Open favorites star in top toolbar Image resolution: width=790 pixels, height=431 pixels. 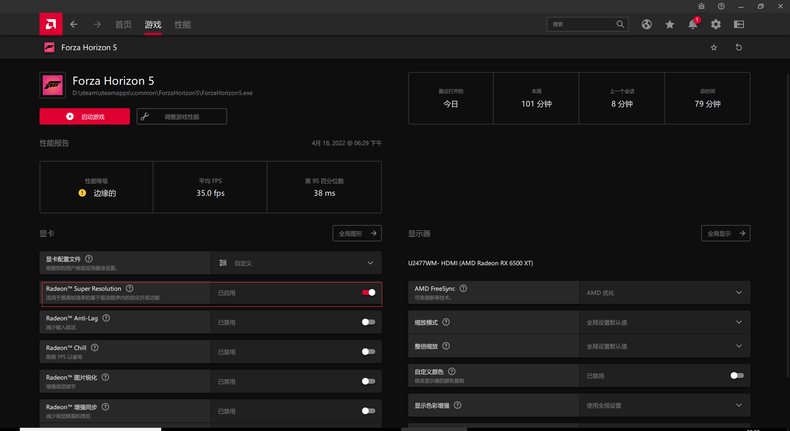[x=670, y=24]
